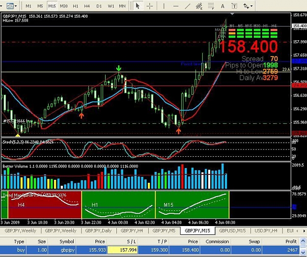The width and height of the screenshot is (307, 257).
Task: Sort trades by Symbol column header
Action: (62, 242)
